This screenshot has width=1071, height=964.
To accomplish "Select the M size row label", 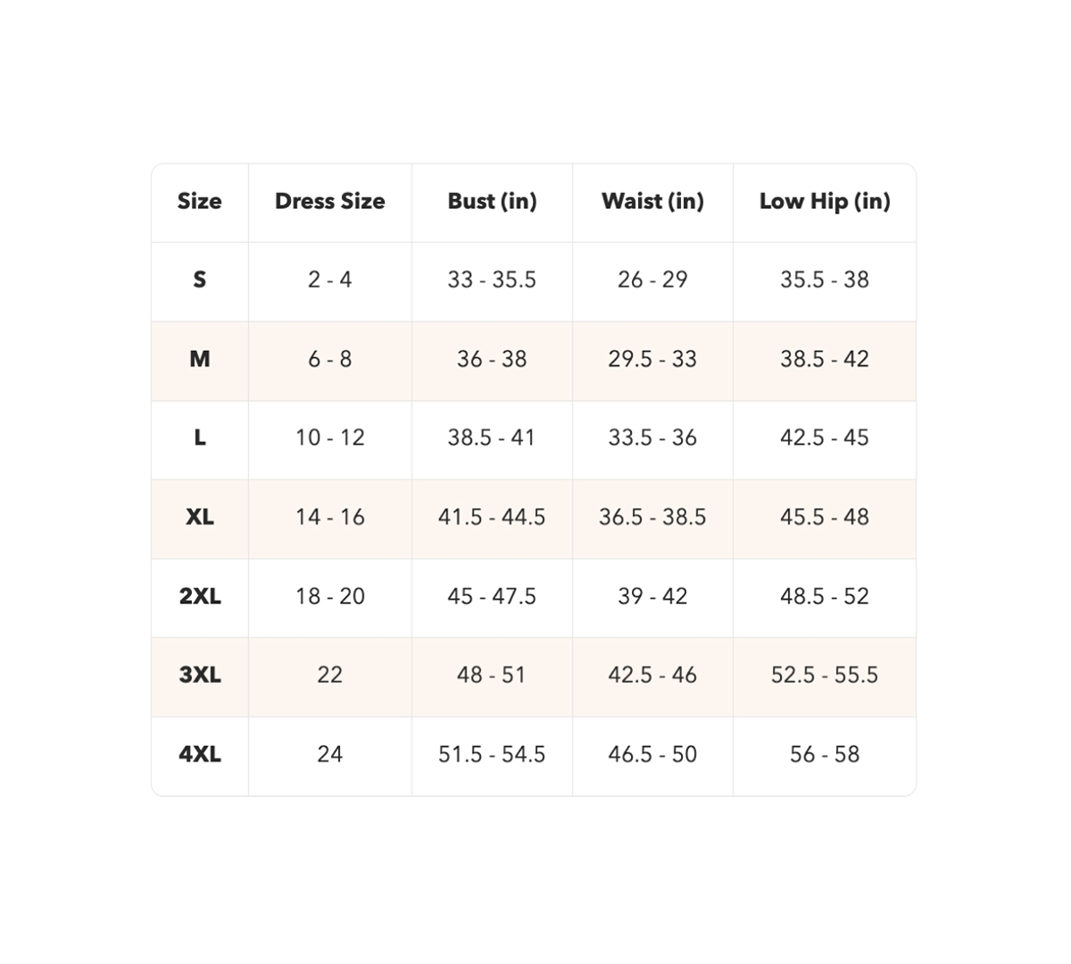I will (x=200, y=359).
